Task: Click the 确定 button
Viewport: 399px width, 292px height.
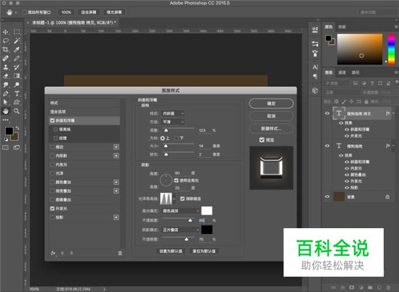Action: point(271,104)
